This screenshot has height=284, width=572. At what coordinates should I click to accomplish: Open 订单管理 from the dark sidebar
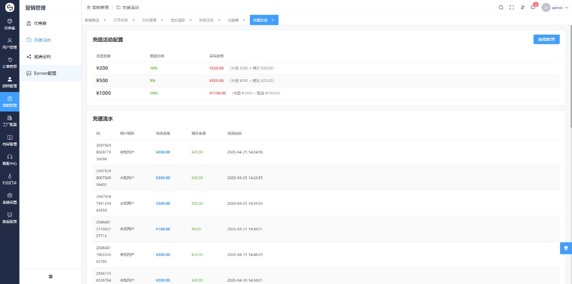pos(10,63)
